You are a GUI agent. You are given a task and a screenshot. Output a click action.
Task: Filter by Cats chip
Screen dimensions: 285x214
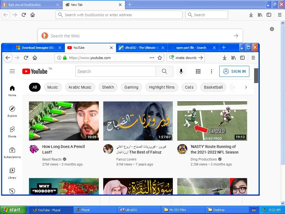(189, 87)
